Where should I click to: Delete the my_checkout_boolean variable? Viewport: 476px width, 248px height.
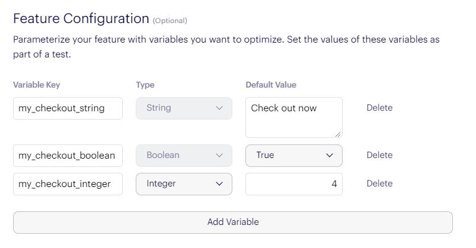379,155
